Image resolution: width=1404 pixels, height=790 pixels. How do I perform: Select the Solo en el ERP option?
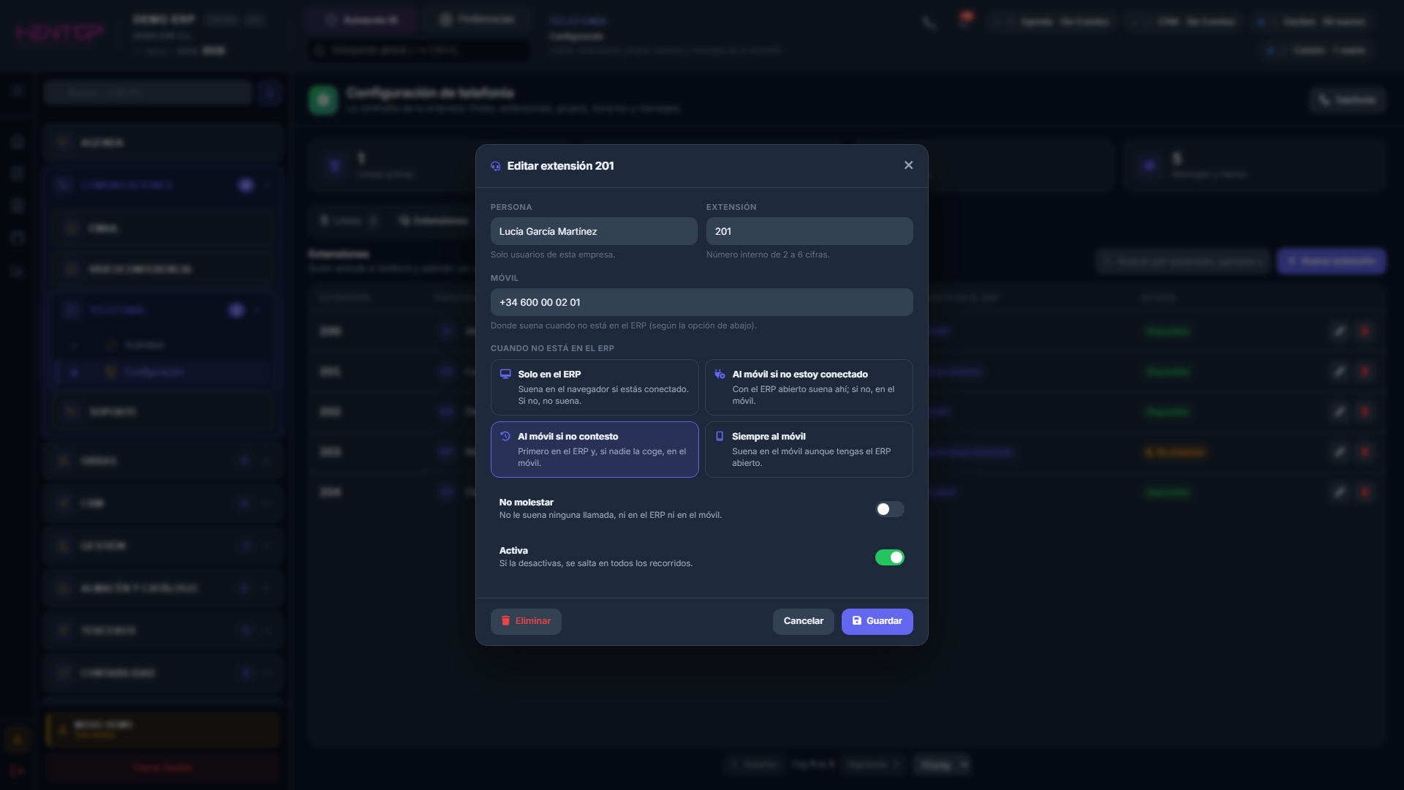tap(595, 387)
